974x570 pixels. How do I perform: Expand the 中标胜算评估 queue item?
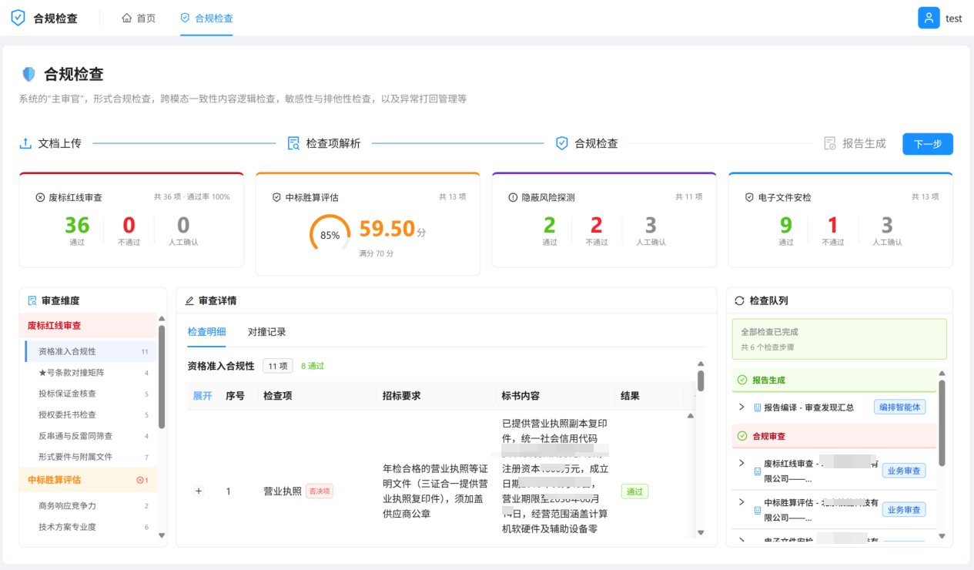[741, 501]
